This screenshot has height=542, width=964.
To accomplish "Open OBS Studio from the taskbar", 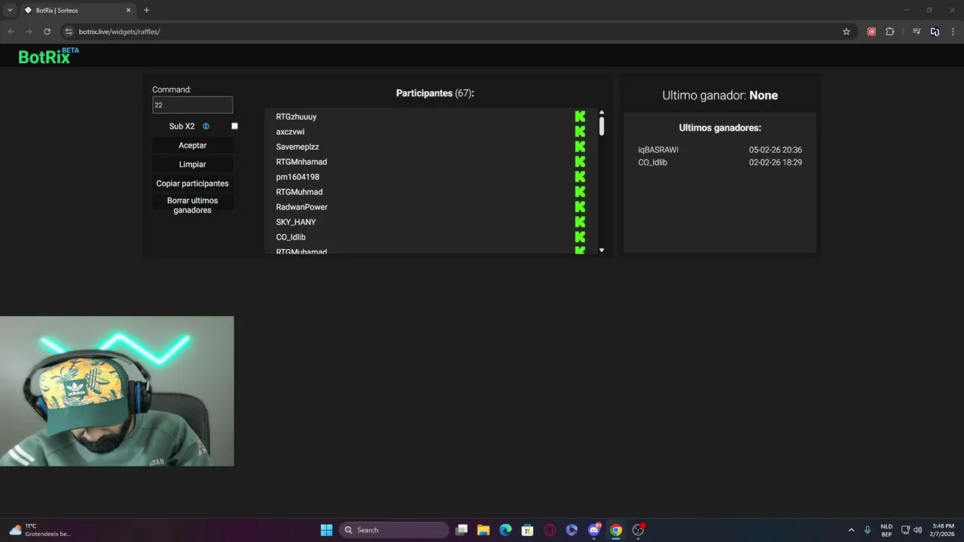I will (x=638, y=530).
